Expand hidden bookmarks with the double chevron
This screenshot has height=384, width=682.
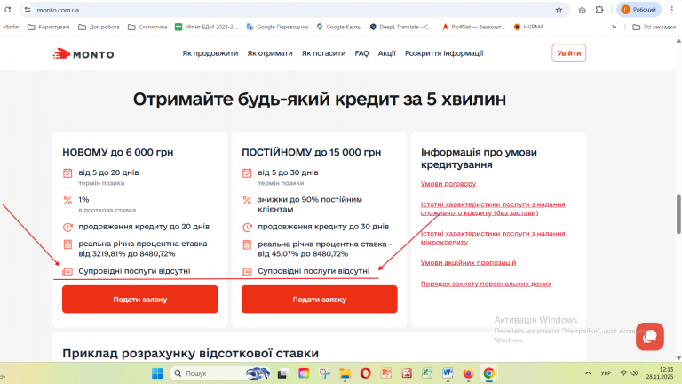[x=614, y=27]
